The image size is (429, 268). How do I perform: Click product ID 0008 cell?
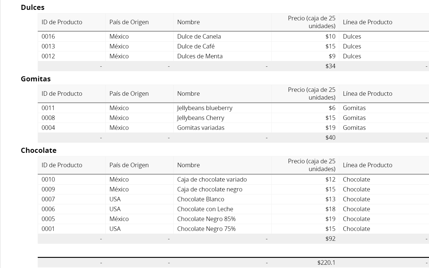click(48, 118)
